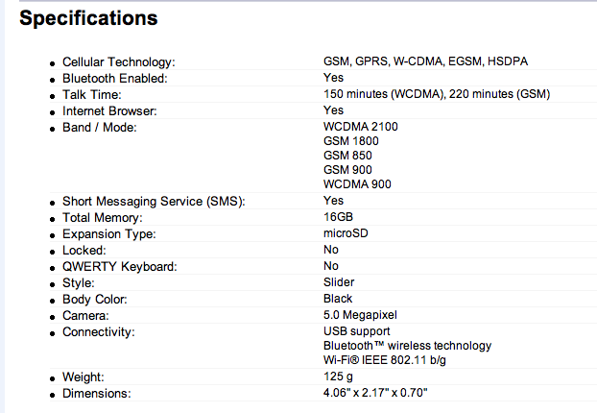The height and width of the screenshot is (413, 597).
Task: Click the Bluetooth Enabled label
Action: point(115,79)
